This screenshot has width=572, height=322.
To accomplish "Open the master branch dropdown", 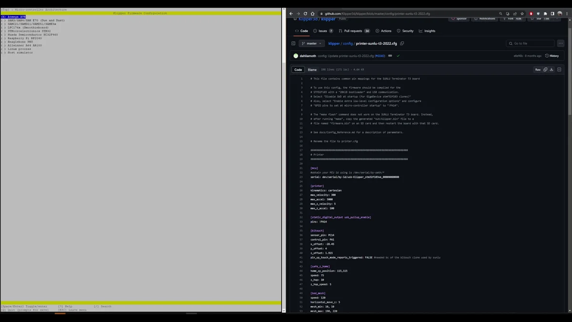I will click(312, 43).
